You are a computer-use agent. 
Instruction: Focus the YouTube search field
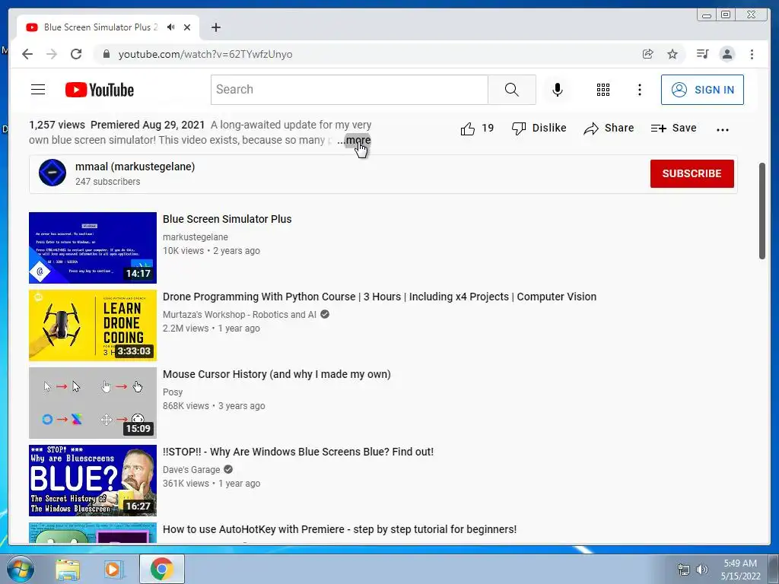349,90
